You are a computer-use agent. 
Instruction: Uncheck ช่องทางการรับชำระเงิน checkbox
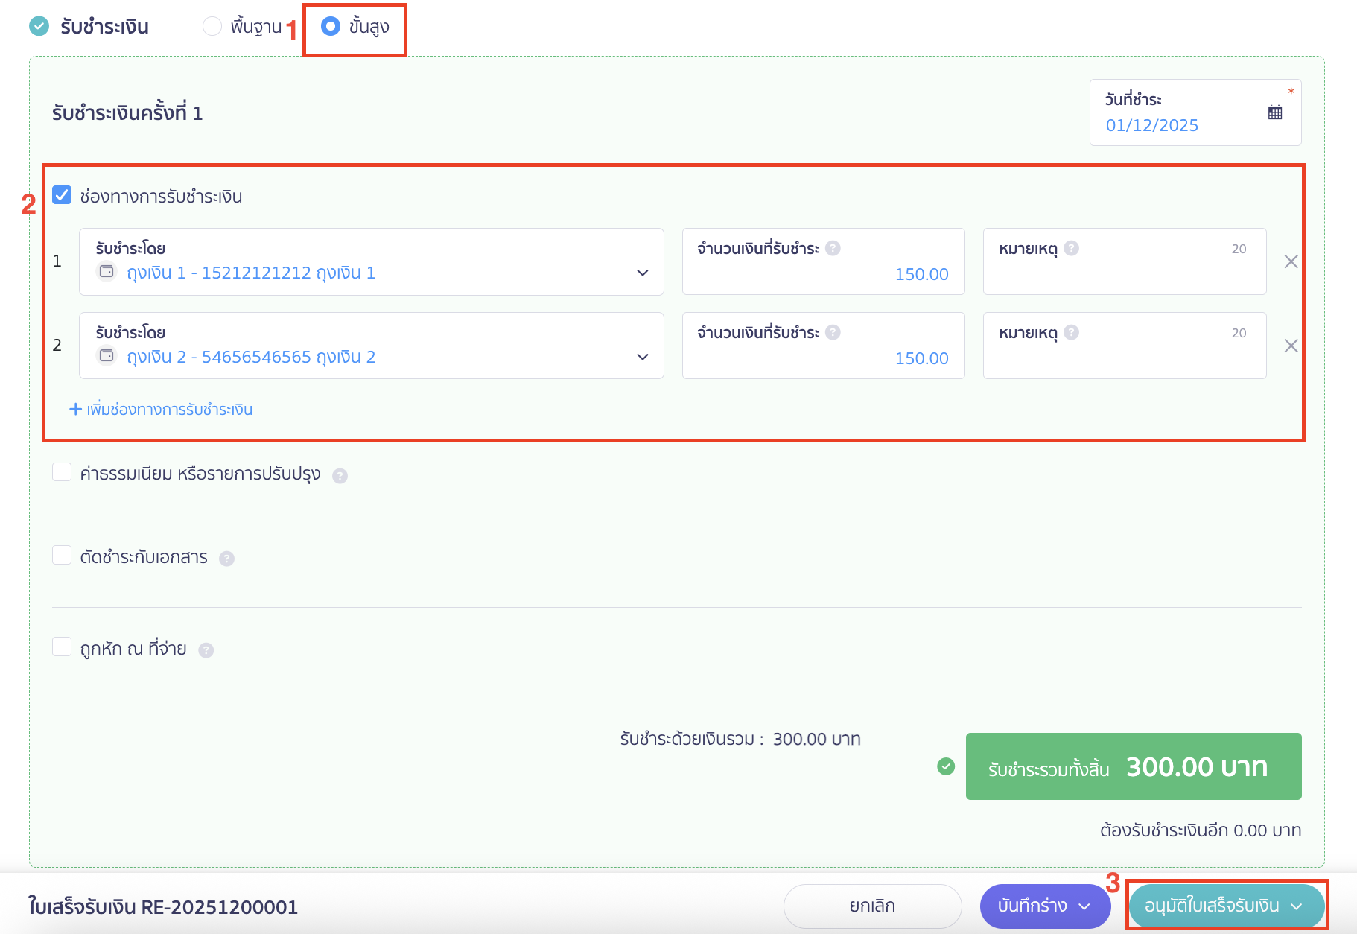coord(62,195)
